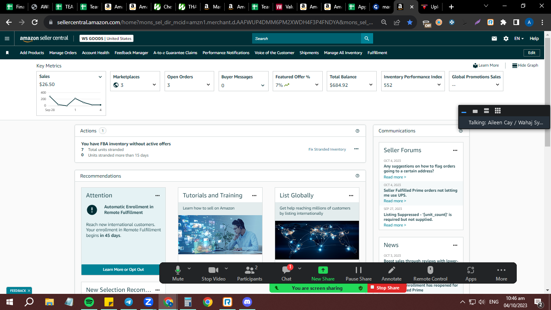551x310 pixels.
Task: Toggle the bookmark star in the address bar
Action: [410, 23]
